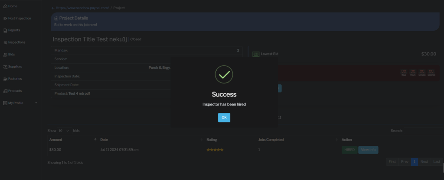Image resolution: width=444 pixels, height=180 pixels.
Task: Click the Reports document icon
Action: pyautogui.click(x=5, y=30)
